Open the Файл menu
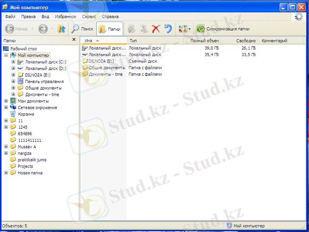This screenshot has width=309, height=232. (x=10, y=17)
